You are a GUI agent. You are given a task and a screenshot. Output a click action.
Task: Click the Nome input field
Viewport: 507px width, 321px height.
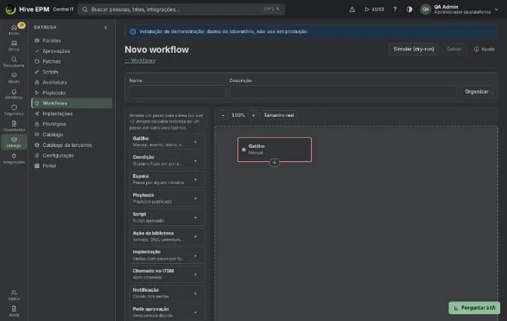(177, 92)
